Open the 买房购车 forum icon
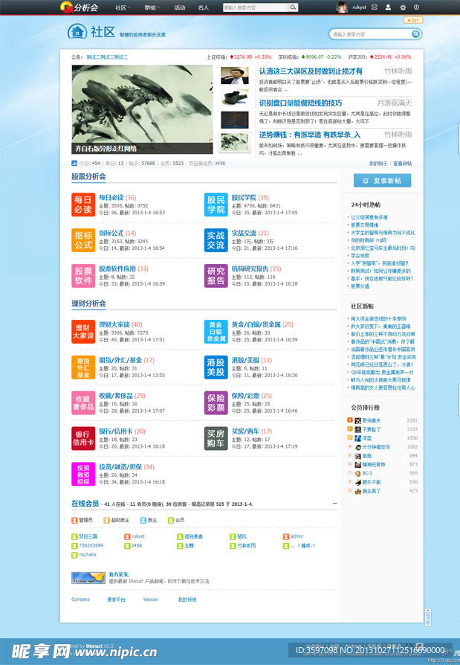This screenshot has width=460, height=665. click(x=216, y=439)
